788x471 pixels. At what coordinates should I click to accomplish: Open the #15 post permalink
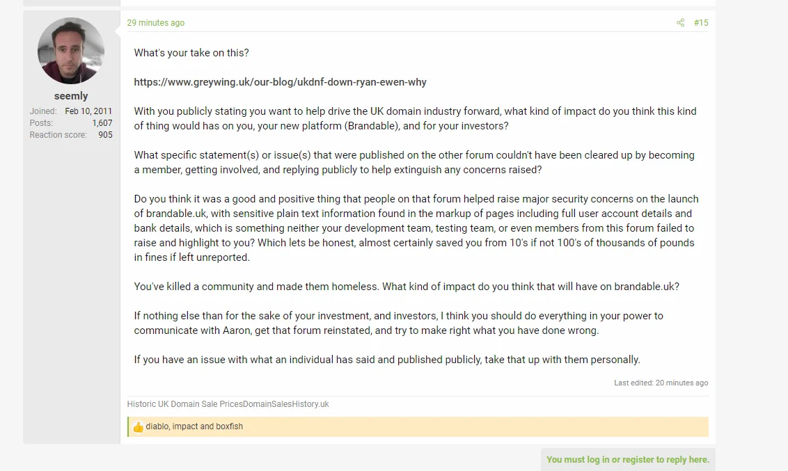pyautogui.click(x=701, y=22)
